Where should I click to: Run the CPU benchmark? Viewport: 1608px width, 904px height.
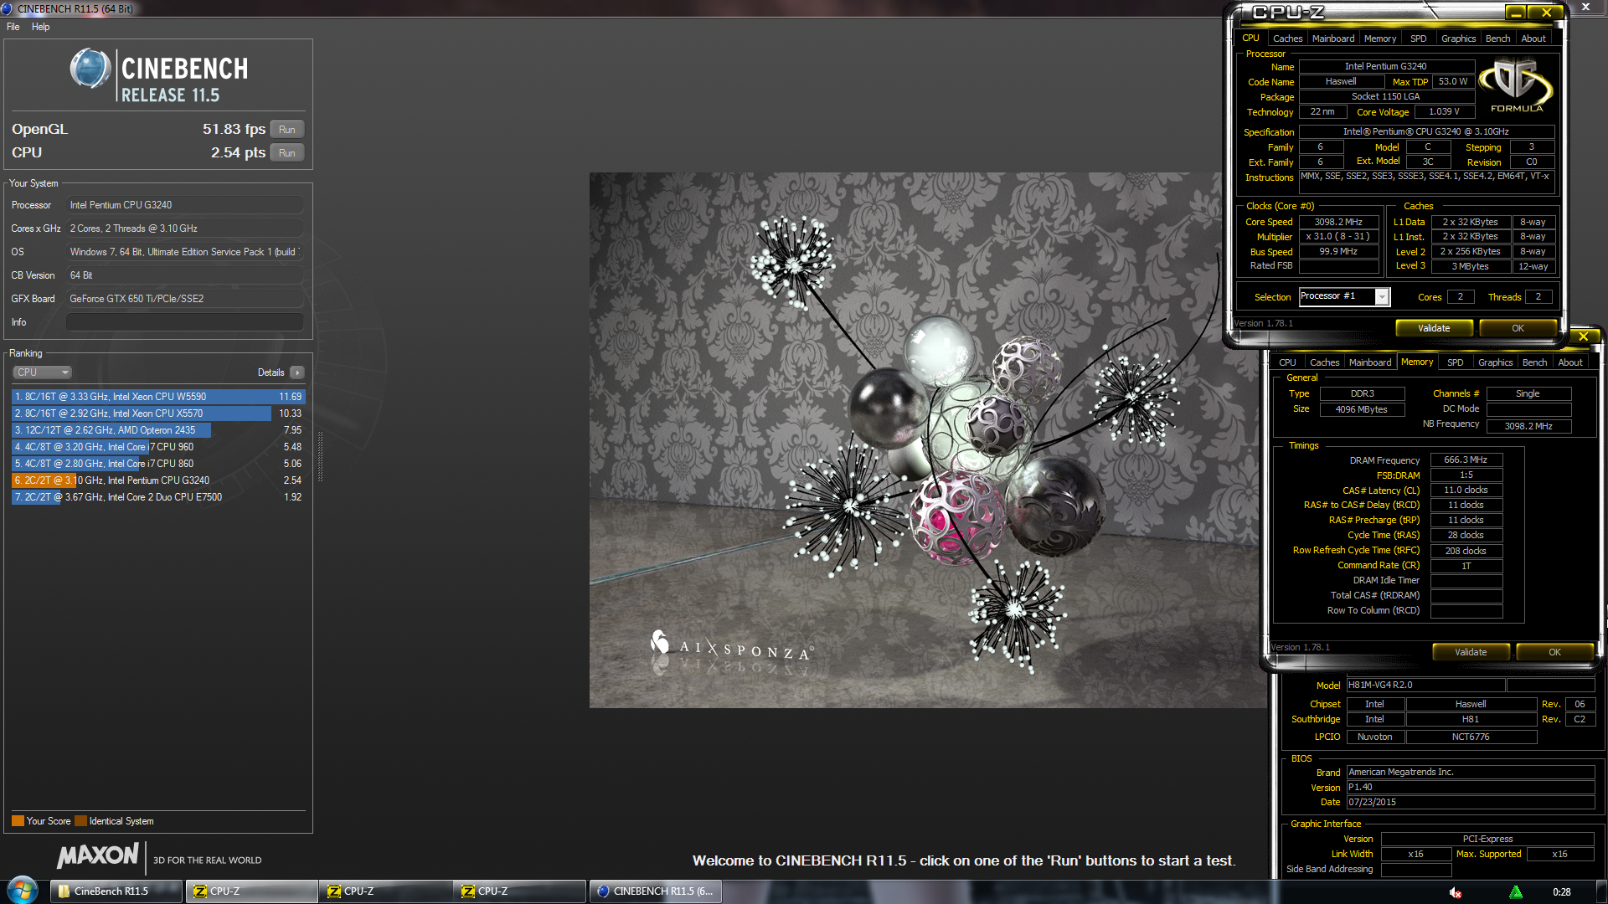[x=287, y=153]
